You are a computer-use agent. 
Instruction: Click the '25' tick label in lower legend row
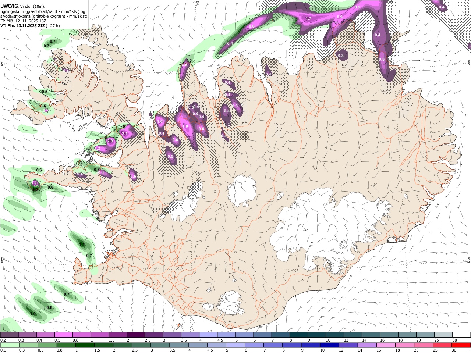436,350
